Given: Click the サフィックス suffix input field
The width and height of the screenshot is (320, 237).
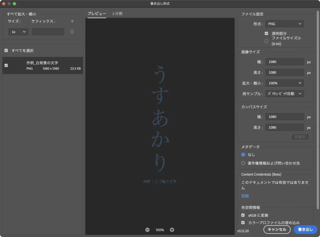Looking at the screenshot, I should click(x=48, y=32).
